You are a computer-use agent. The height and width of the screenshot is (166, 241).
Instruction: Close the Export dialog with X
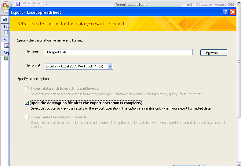[233, 12]
